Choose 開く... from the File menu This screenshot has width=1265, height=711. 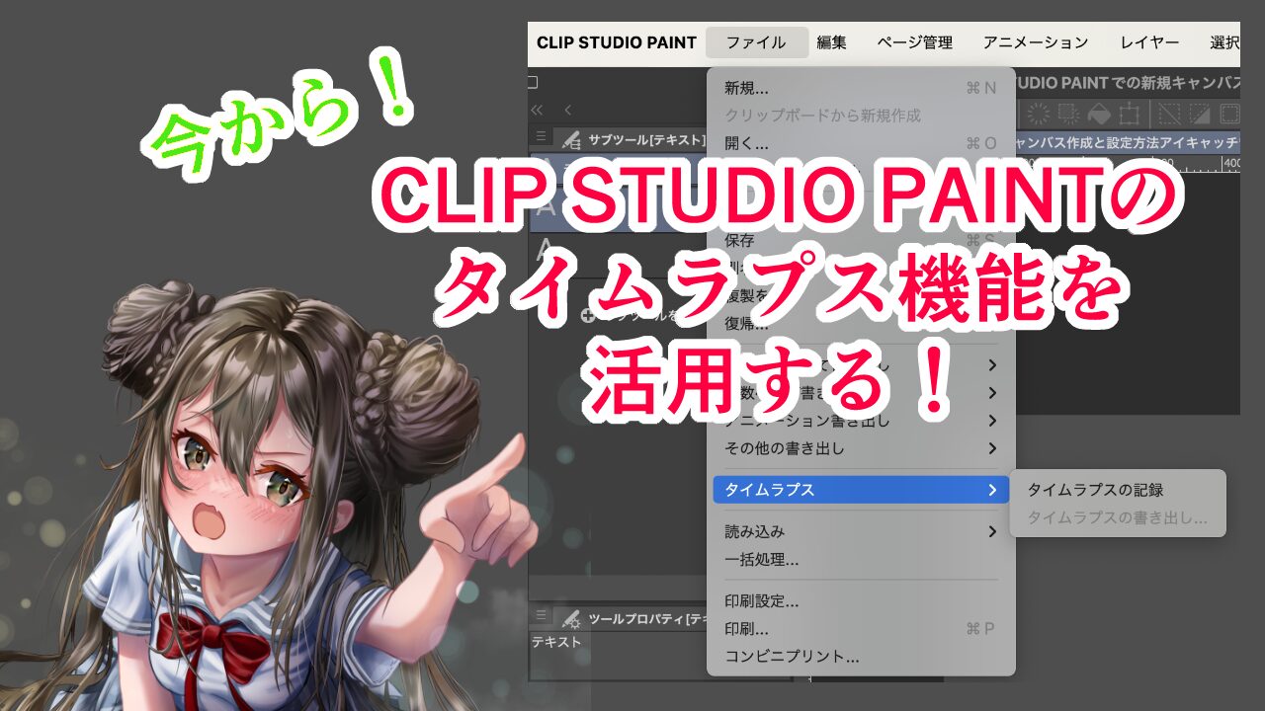click(x=860, y=143)
